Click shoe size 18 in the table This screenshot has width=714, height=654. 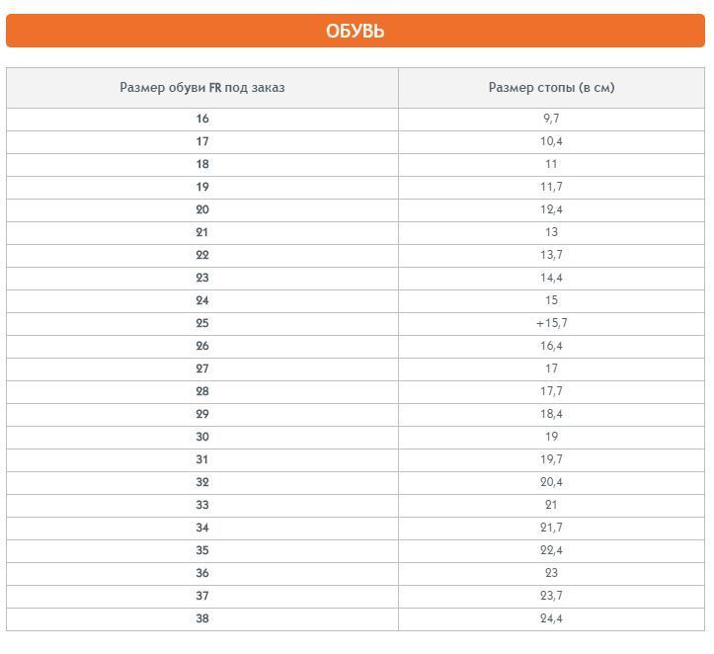(202, 164)
